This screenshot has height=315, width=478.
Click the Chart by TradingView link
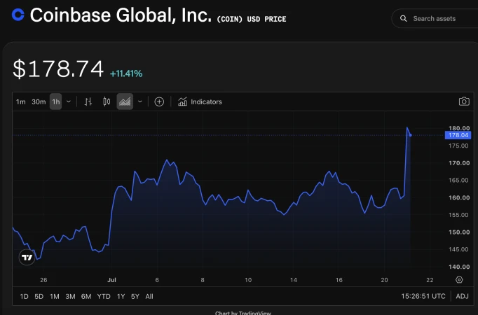(243, 313)
